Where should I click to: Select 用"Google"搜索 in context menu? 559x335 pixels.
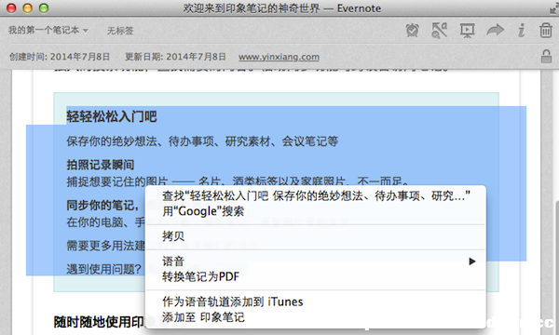point(316,211)
